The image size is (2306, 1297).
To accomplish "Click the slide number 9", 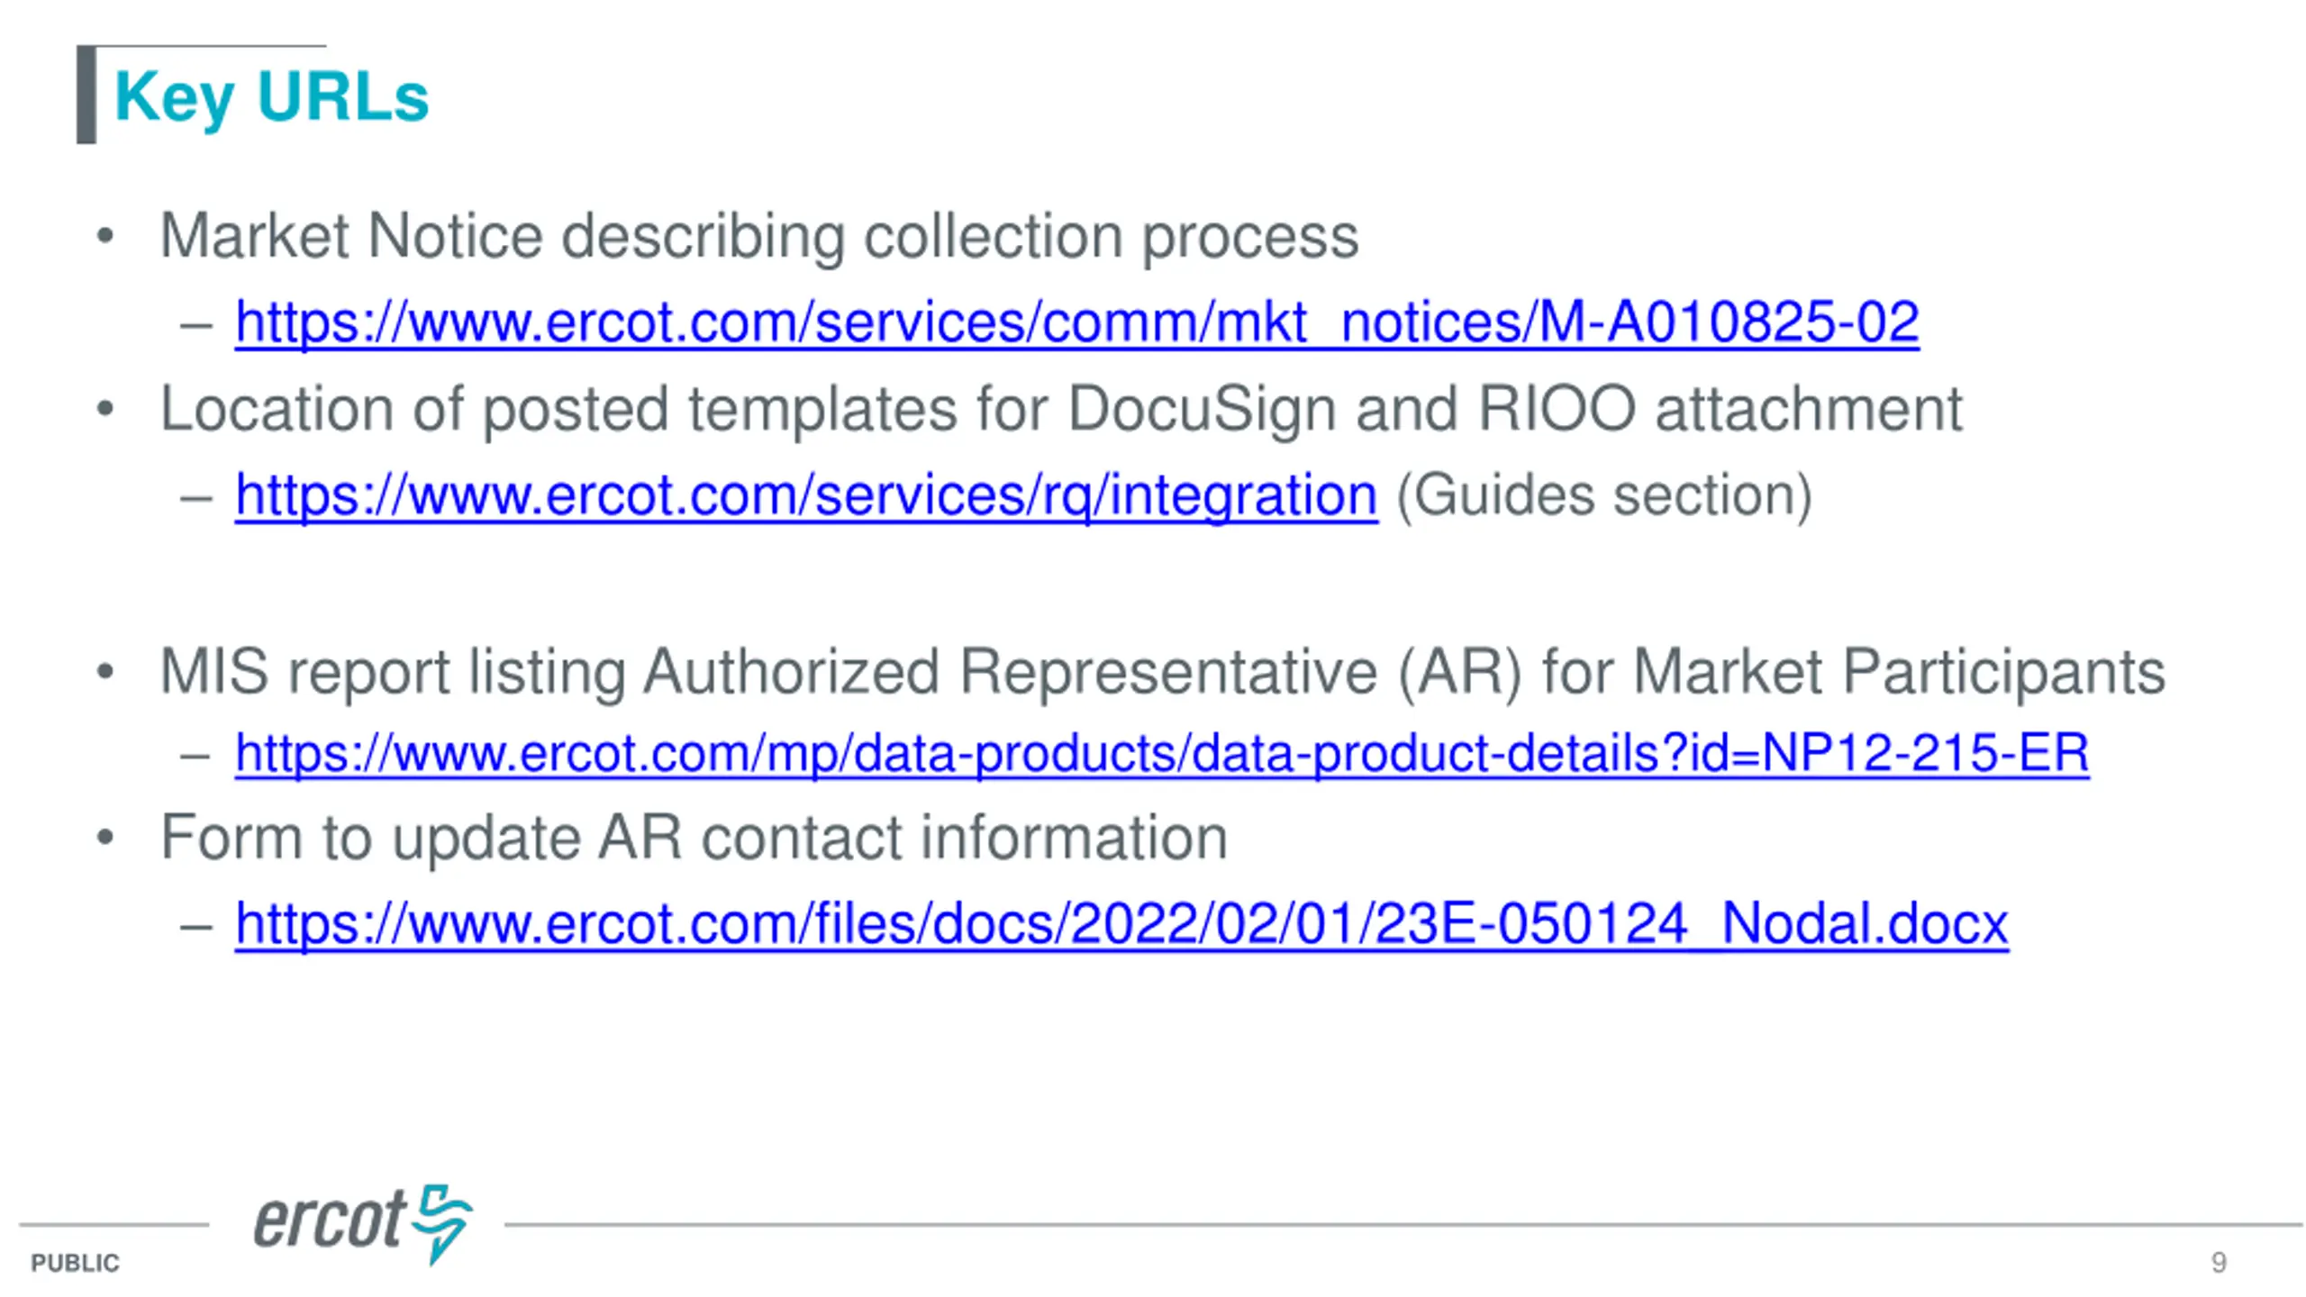I will [2219, 1263].
